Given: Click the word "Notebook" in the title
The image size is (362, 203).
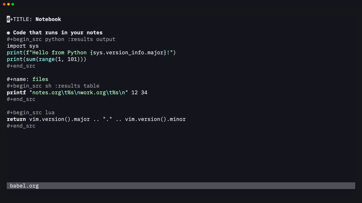Looking at the screenshot, I should tap(48, 19).
